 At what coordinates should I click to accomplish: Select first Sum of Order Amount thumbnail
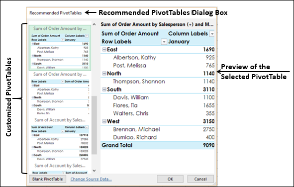click(x=60, y=48)
